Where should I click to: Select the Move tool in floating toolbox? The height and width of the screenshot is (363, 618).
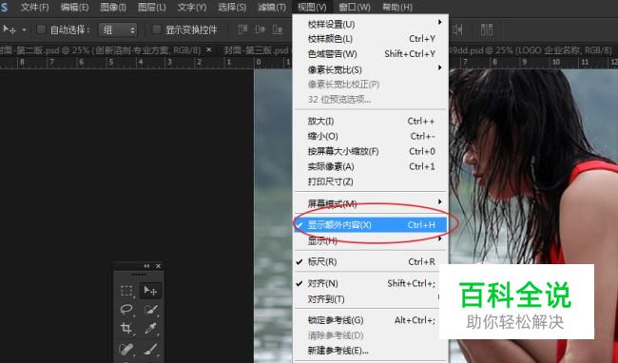(150, 291)
